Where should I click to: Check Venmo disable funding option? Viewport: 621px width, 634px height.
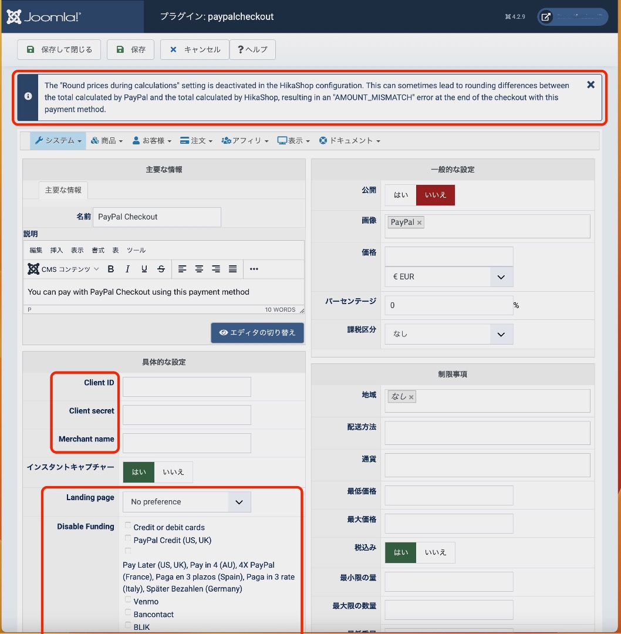(128, 599)
